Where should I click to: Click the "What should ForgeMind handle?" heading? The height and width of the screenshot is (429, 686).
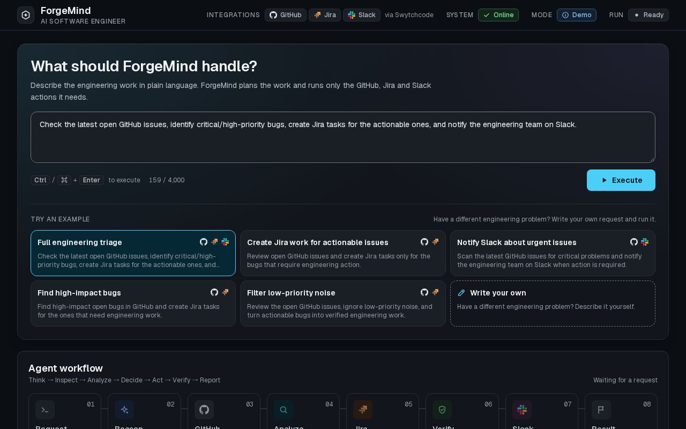[144, 66]
